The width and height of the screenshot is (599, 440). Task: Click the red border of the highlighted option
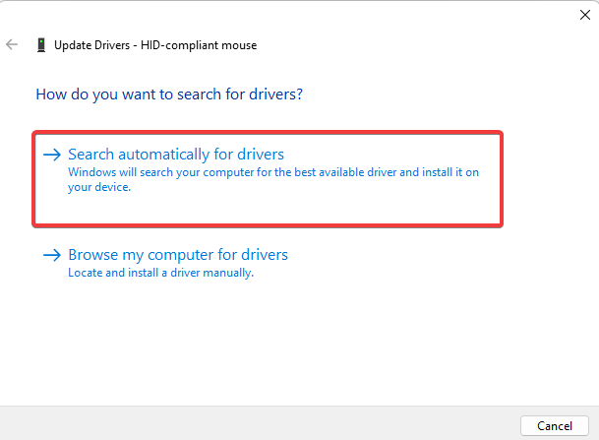click(268, 133)
